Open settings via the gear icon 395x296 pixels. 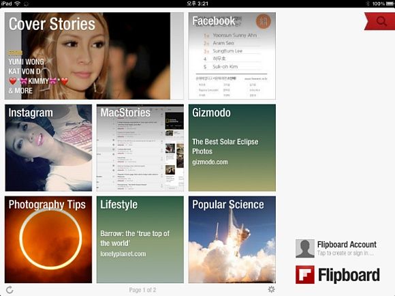click(x=271, y=289)
